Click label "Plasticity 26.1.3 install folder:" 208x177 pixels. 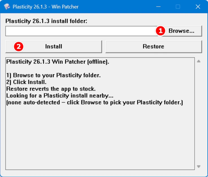click(x=46, y=21)
